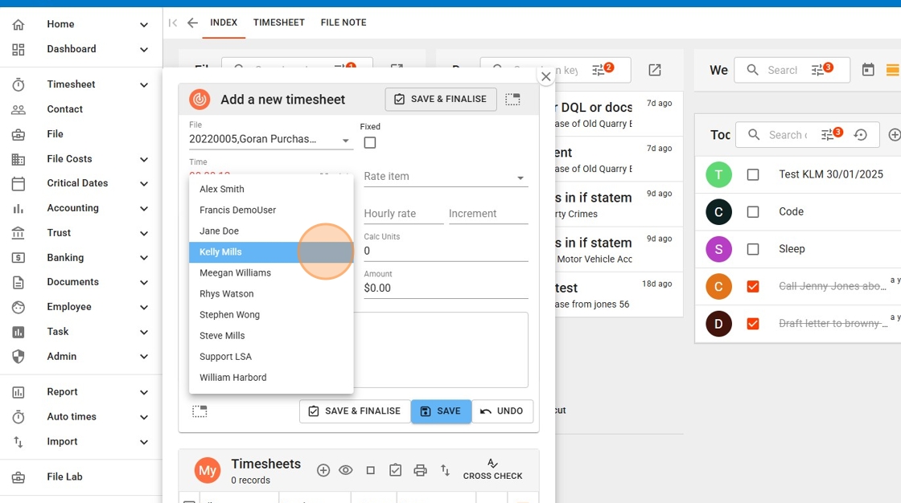Tick the Fixed checkbox
This screenshot has width=901, height=503.
click(x=370, y=142)
